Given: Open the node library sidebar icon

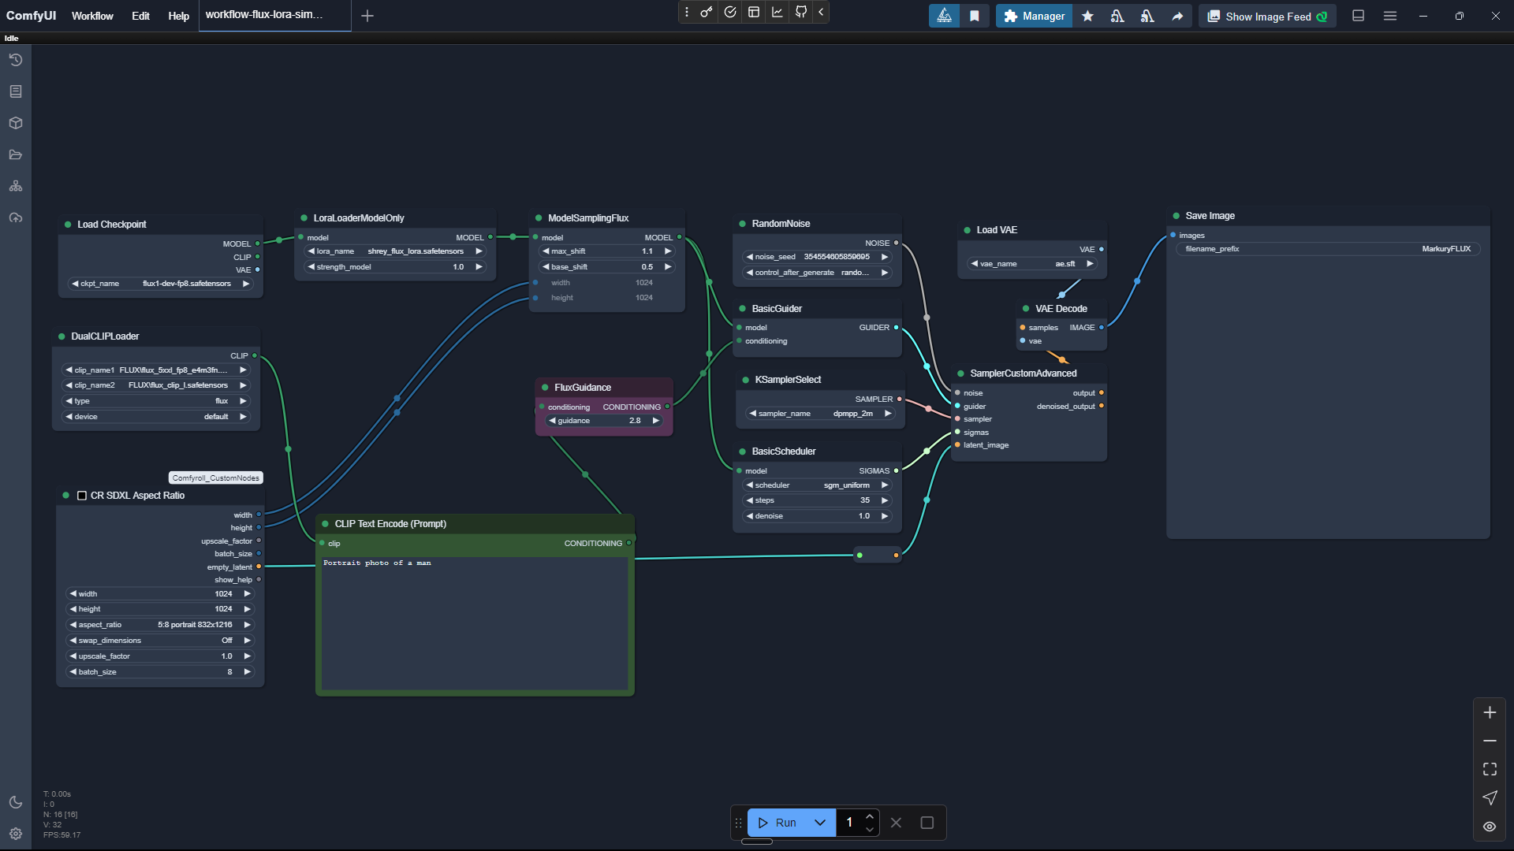Looking at the screenshot, I should [15, 91].
